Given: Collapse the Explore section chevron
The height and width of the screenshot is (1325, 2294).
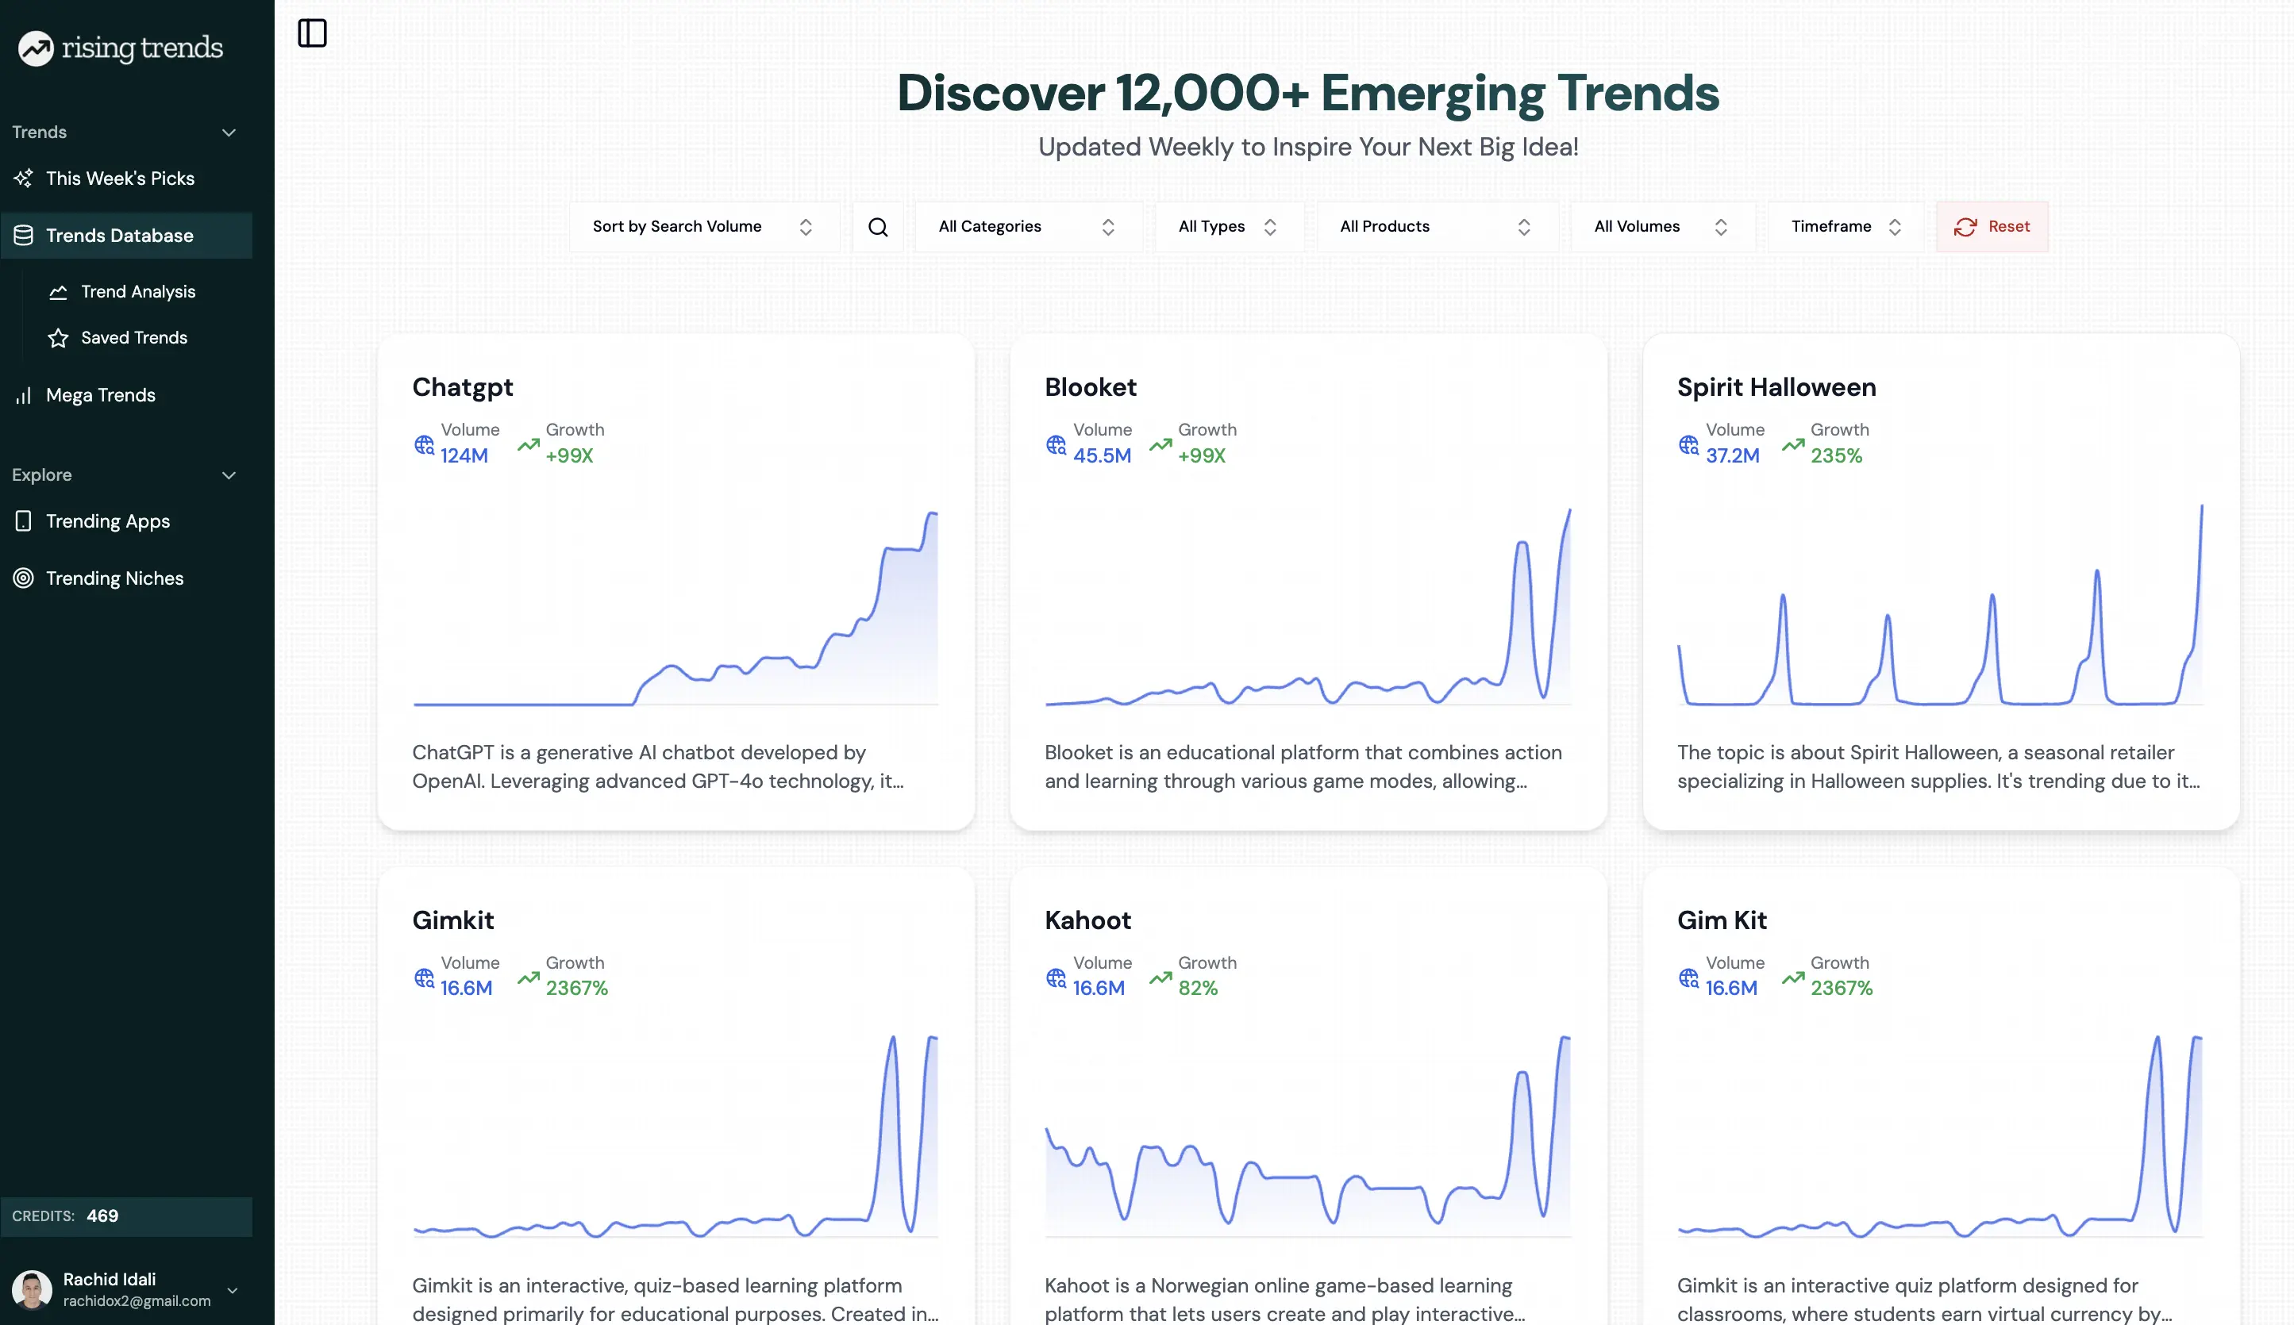Looking at the screenshot, I should pyautogui.click(x=229, y=474).
